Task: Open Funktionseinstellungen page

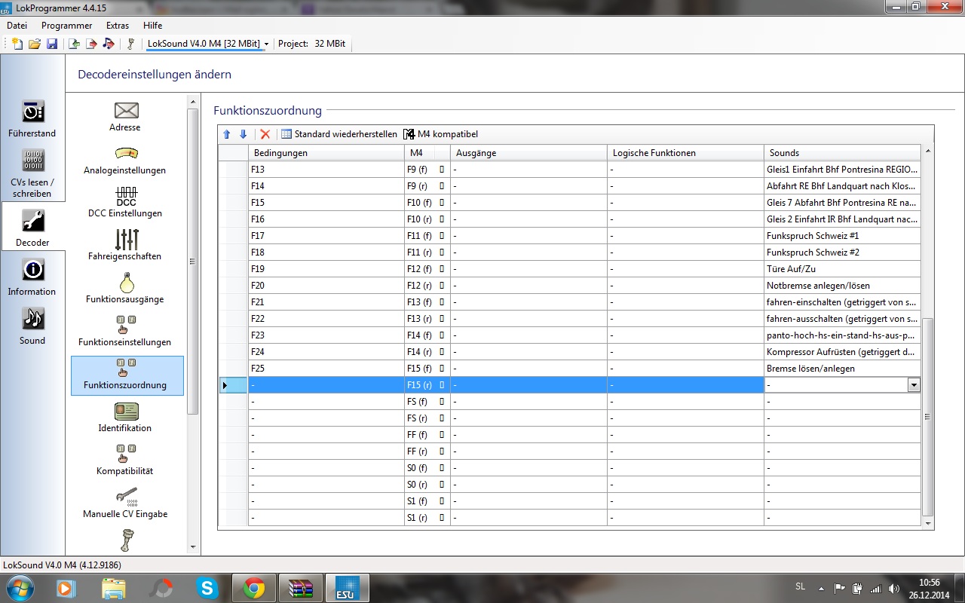Action: 125,332
